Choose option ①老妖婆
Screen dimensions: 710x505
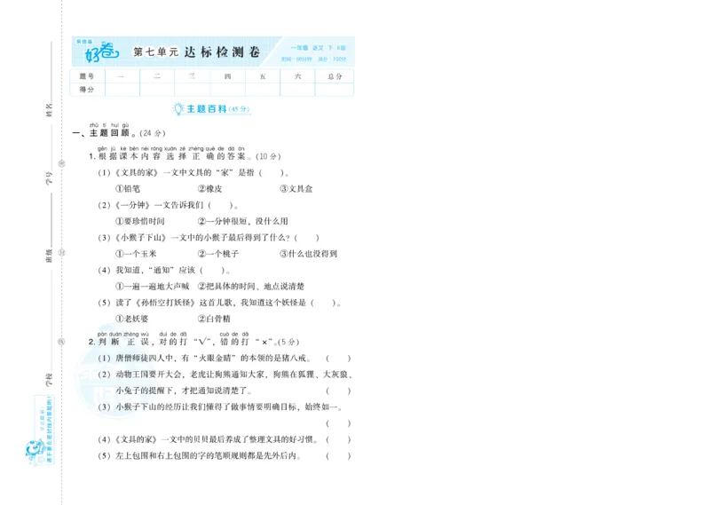click(131, 319)
